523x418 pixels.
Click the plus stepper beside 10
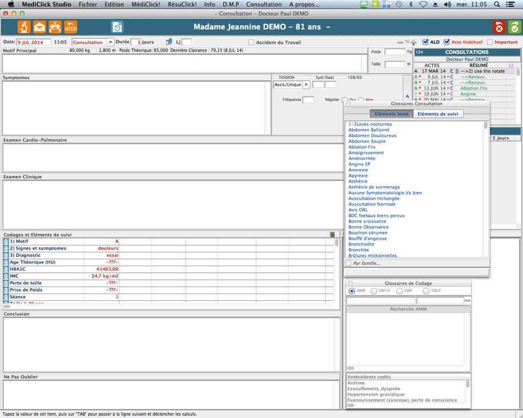(413, 42)
